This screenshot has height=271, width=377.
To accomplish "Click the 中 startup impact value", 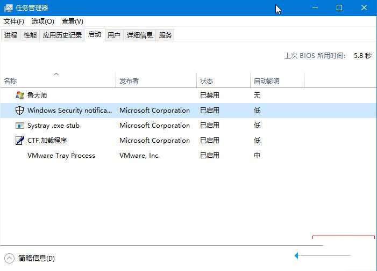I will 257,156.
